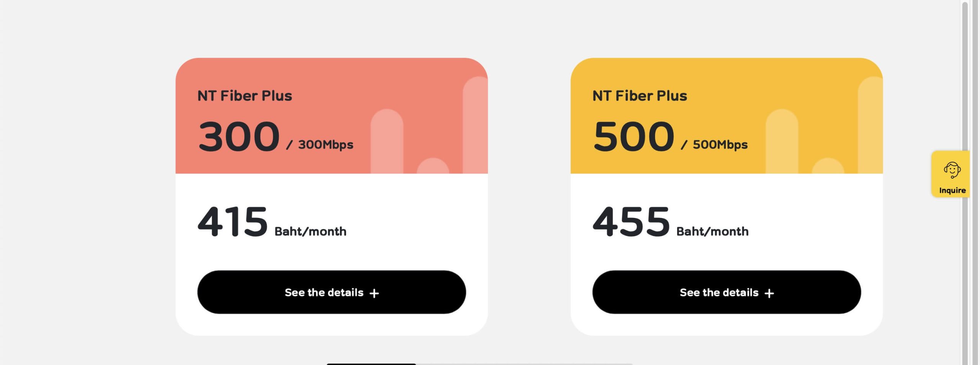Click Baht/month text beside 455
Screen dimensions: 980x365
pyautogui.click(x=712, y=231)
